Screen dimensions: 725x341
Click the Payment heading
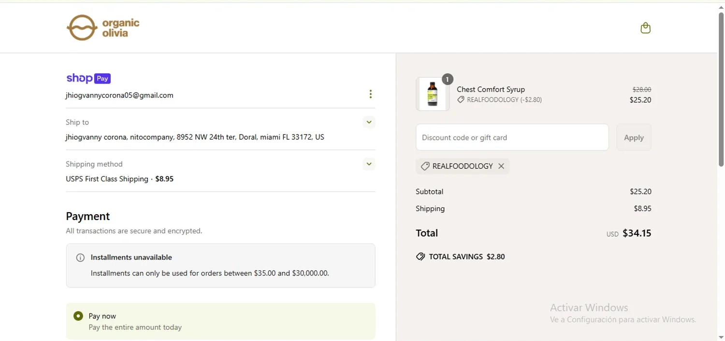[x=88, y=216]
